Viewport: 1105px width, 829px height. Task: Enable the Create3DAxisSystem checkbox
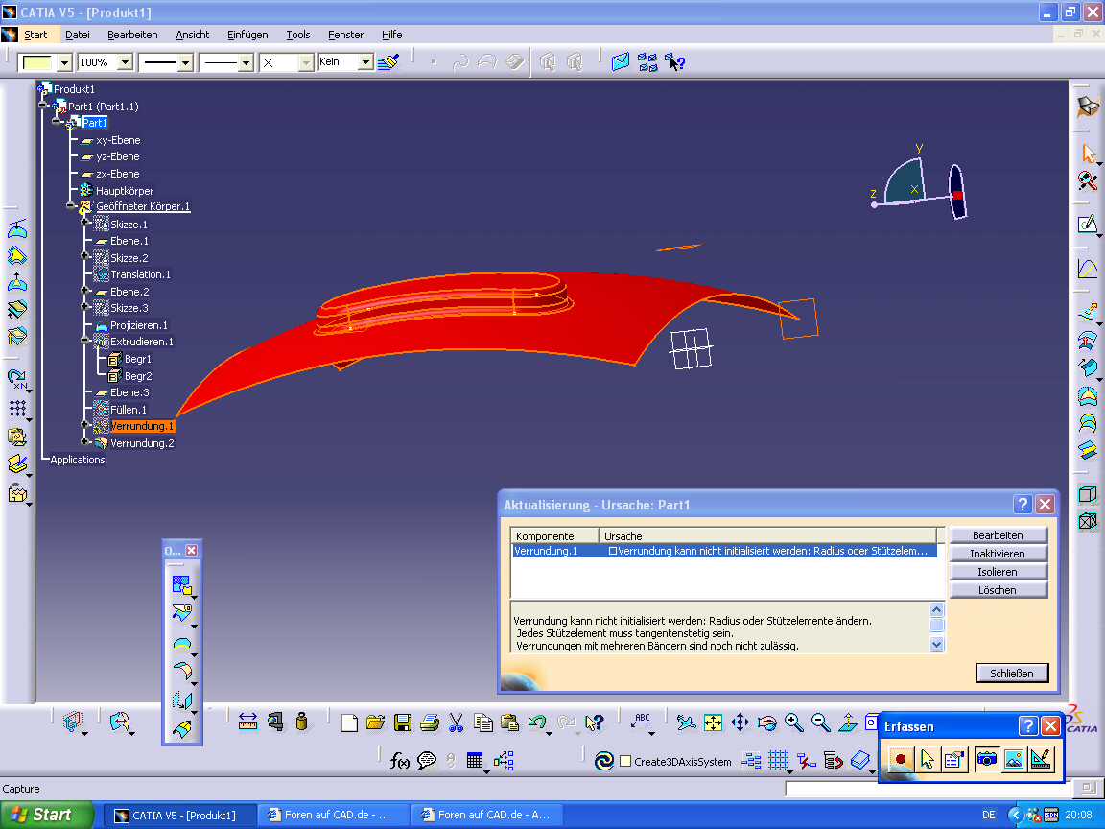[625, 761]
